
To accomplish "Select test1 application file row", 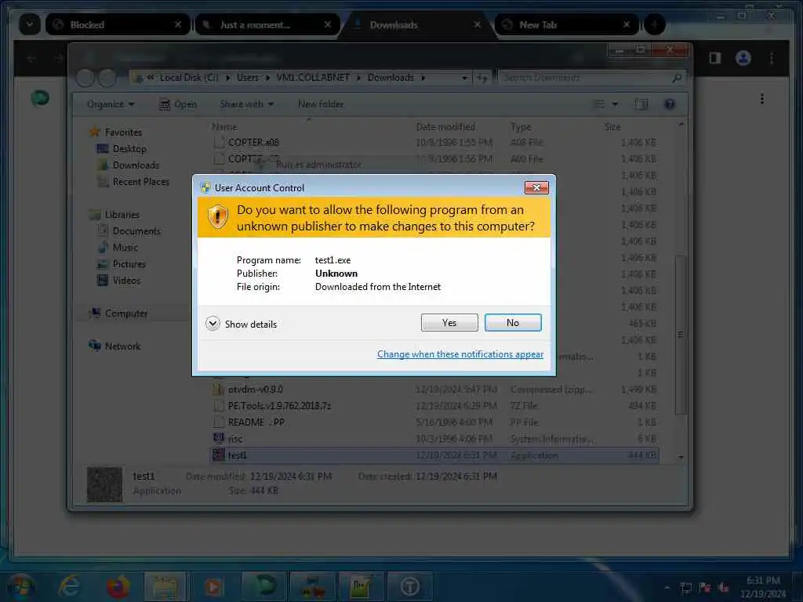I will coord(434,455).
